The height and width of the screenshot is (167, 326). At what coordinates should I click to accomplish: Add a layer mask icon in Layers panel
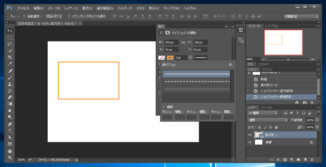[285, 160]
